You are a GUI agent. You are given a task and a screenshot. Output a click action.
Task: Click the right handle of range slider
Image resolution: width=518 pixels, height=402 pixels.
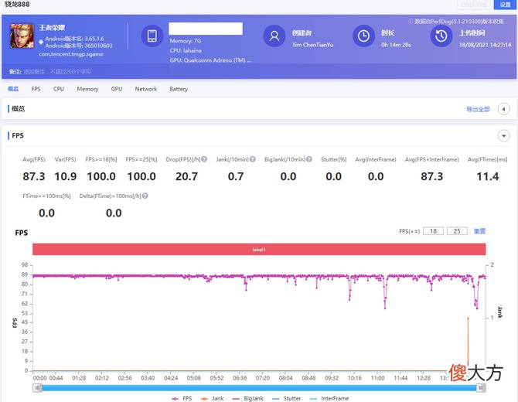tap(481, 388)
